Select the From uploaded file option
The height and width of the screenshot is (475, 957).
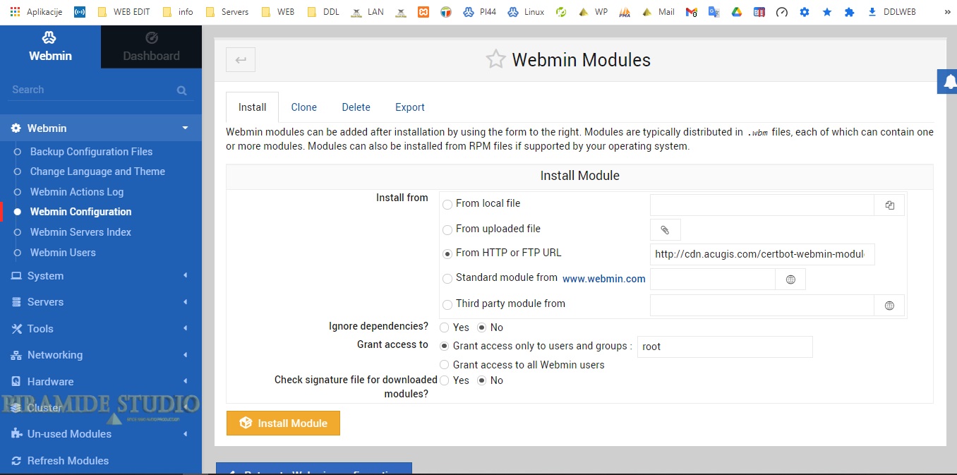(x=447, y=230)
